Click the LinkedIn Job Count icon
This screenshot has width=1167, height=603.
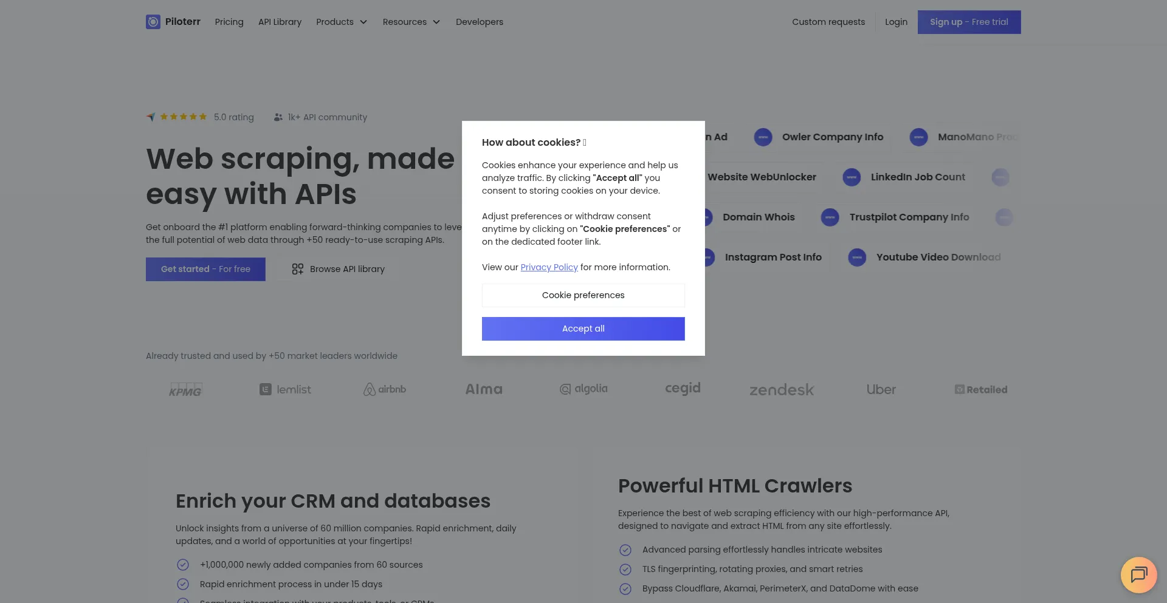pyautogui.click(x=852, y=177)
